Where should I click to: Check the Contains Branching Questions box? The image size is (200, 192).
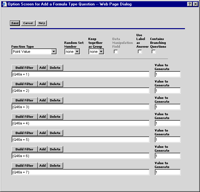click(154, 52)
